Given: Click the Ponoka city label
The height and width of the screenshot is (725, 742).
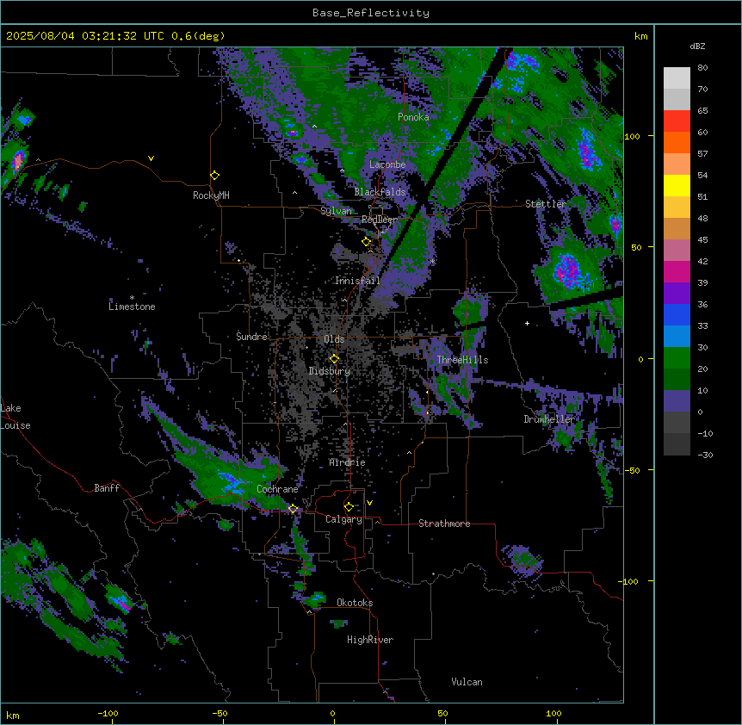Looking at the screenshot, I should (x=413, y=117).
